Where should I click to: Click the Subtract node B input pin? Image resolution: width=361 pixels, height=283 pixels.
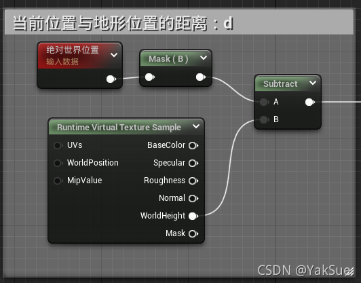(264, 119)
